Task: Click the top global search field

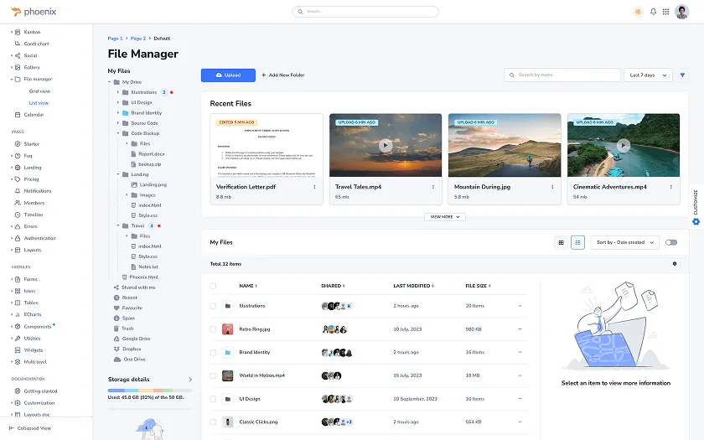Action: point(365,12)
